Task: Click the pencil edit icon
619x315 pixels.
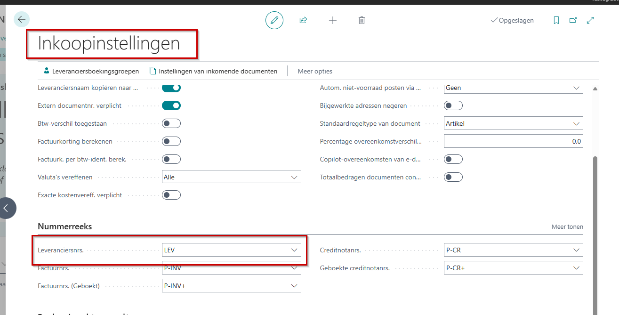Action: tap(274, 20)
